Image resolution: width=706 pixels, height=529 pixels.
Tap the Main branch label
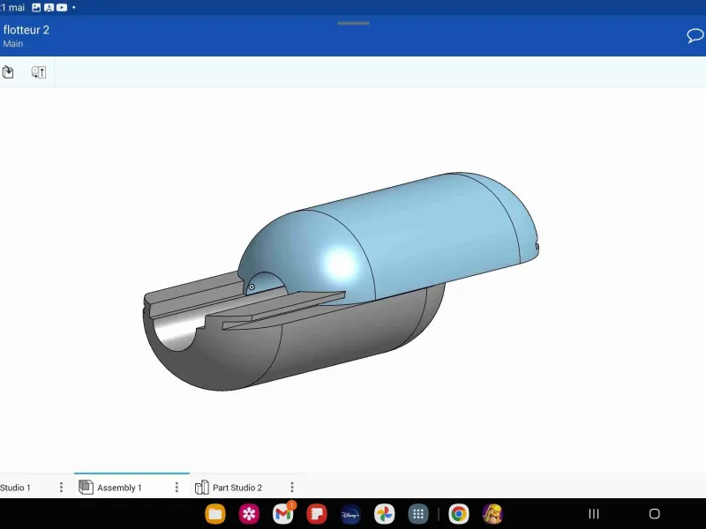click(13, 43)
